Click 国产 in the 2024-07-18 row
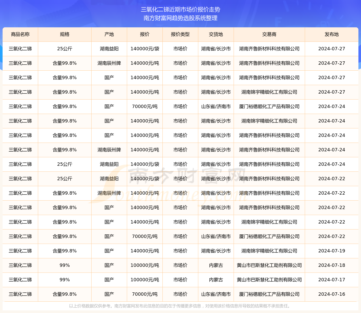Viewport: 361px width, 313px height. point(109,265)
